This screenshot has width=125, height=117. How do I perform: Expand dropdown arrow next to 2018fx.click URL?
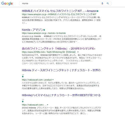78,52
